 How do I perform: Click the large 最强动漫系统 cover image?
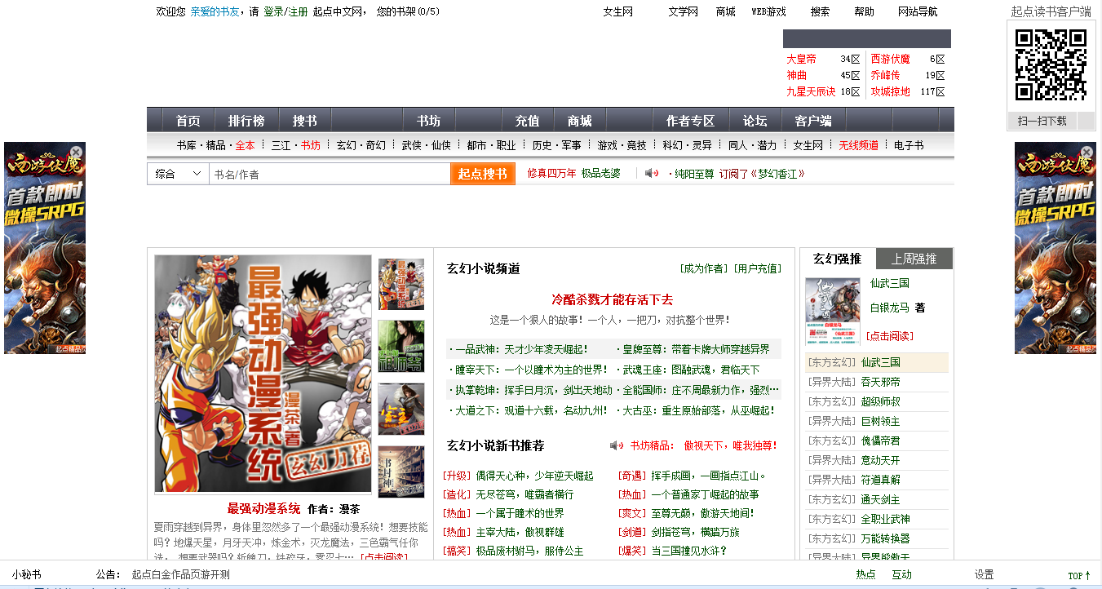point(263,374)
